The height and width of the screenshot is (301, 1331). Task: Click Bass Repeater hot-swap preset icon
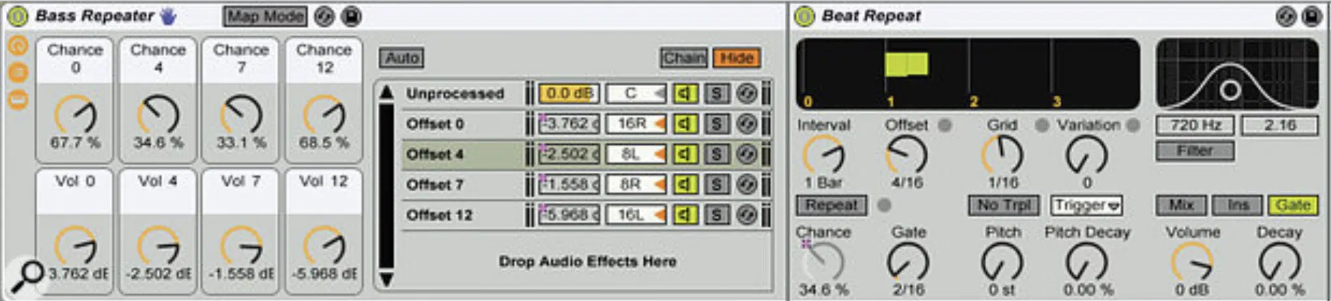coord(324,16)
